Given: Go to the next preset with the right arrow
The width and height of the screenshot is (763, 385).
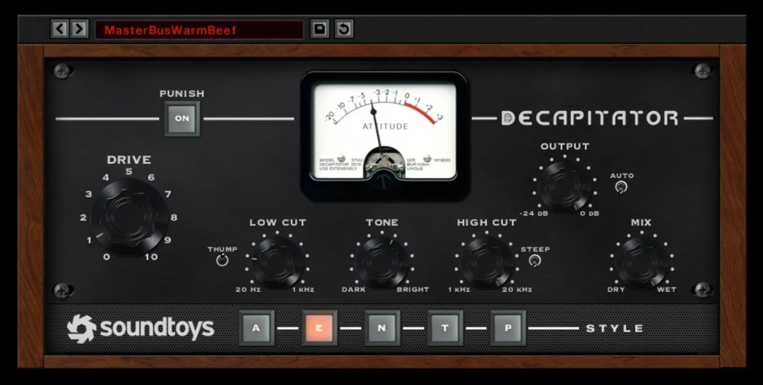Looking at the screenshot, I should coord(79,29).
